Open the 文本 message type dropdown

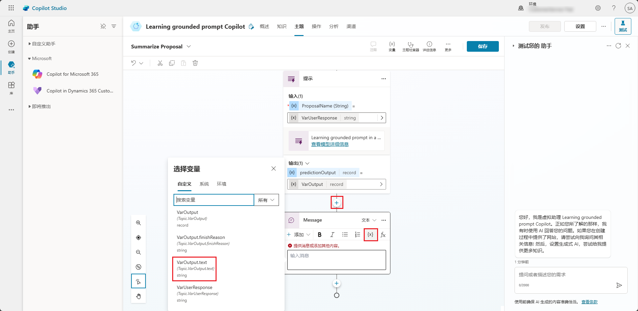click(369, 220)
